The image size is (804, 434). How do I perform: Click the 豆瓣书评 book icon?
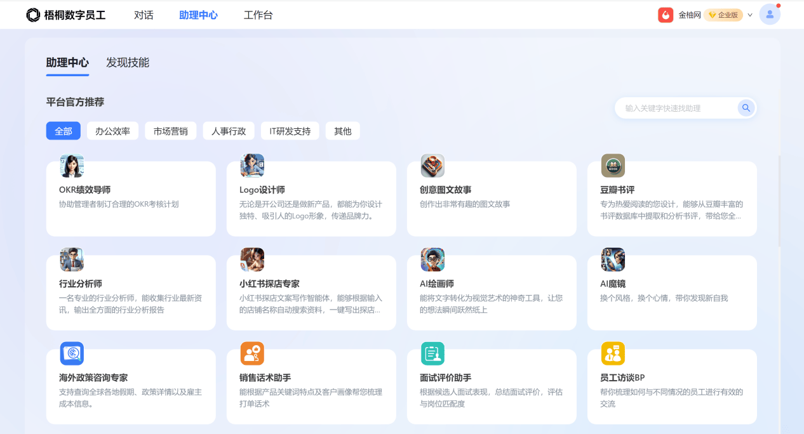tap(613, 166)
